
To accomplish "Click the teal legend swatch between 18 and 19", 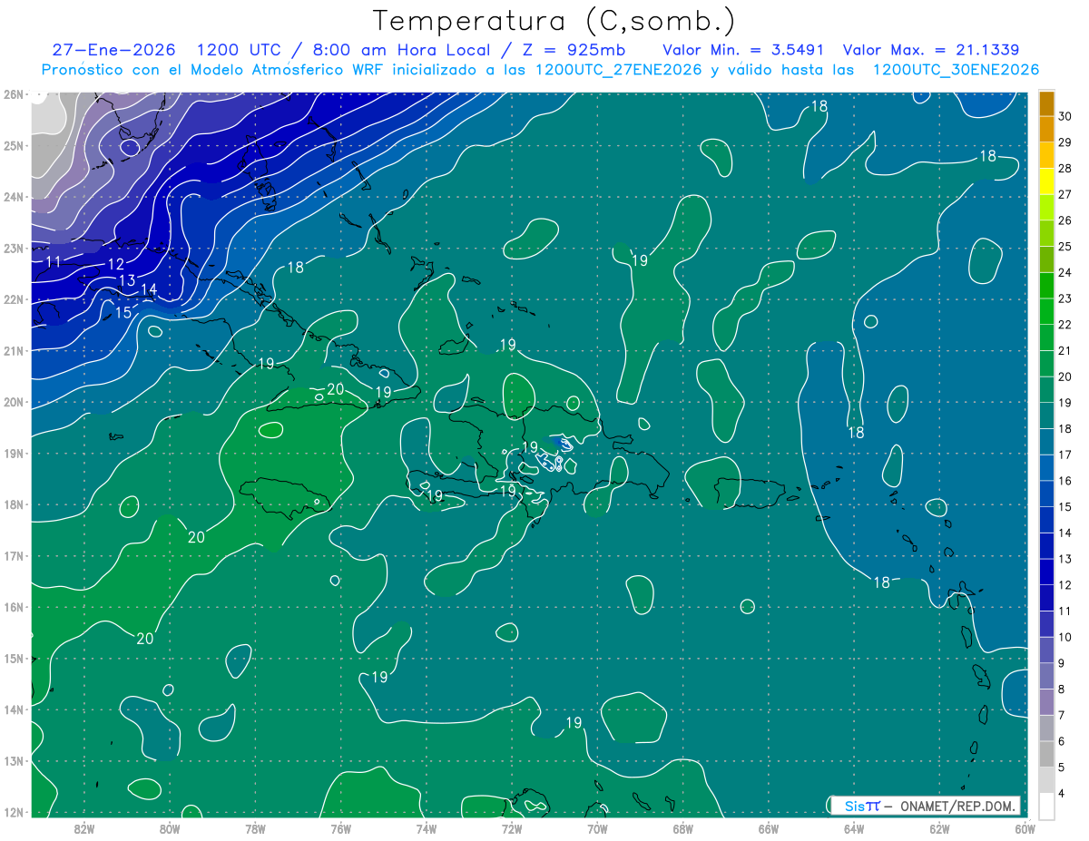I will pyautogui.click(x=1046, y=416).
